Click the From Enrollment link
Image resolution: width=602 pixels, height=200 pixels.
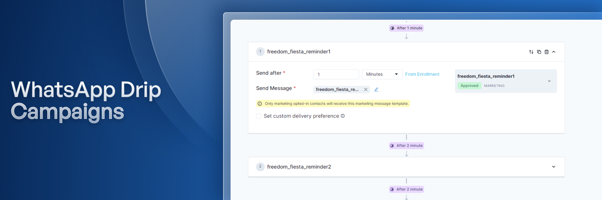coord(422,74)
